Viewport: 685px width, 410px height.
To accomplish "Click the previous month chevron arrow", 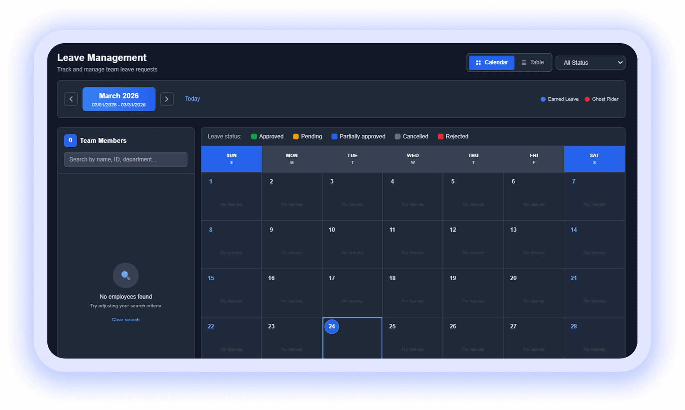I will pyautogui.click(x=71, y=99).
